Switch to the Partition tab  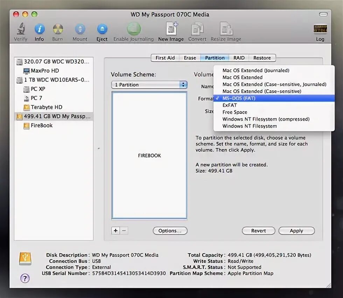[215, 58]
